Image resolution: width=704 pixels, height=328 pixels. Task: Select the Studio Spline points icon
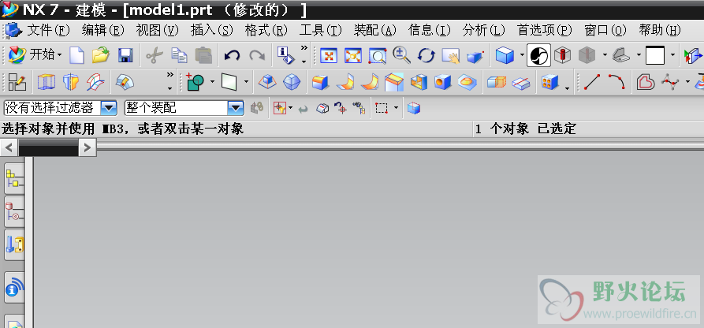click(671, 82)
